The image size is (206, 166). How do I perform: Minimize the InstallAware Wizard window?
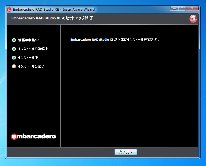pyautogui.click(x=175, y=8)
